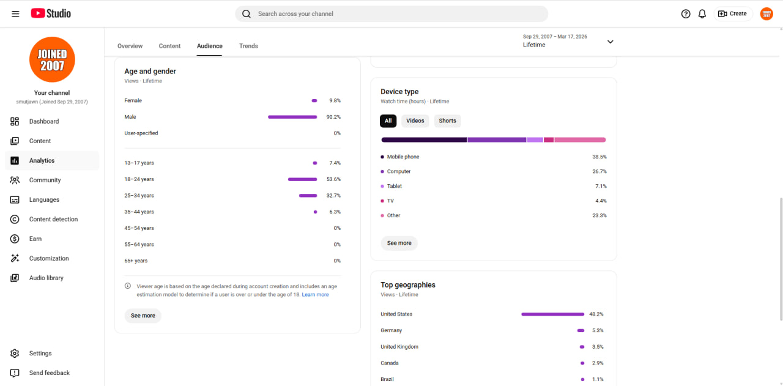The width and height of the screenshot is (783, 386).
Task: Open the account avatar in top bar
Action: pos(766,13)
